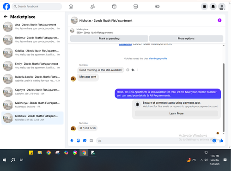Click Learn More on scam warning
231x171 pixels.
point(176,114)
